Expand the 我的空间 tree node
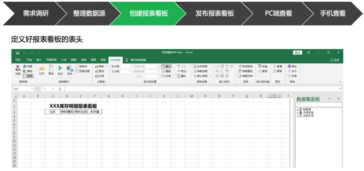Screen dimensions: 364x171 (x=298, y=116)
